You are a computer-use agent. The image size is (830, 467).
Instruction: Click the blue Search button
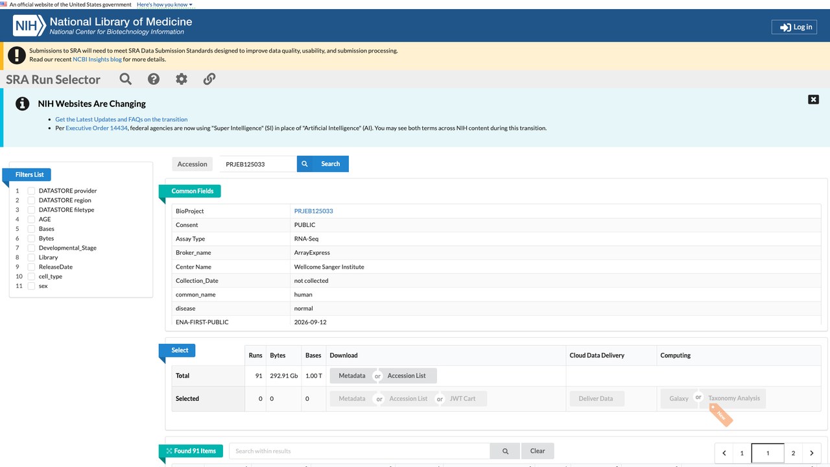[x=323, y=164]
